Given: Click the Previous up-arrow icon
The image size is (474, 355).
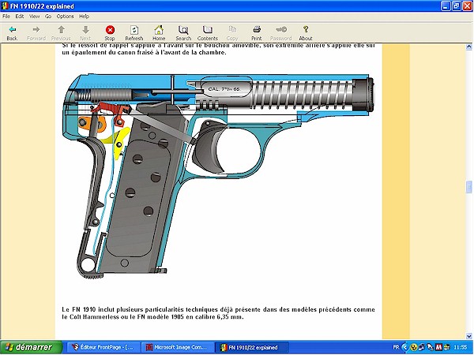Looking at the screenshot, I should click(61, 30).
